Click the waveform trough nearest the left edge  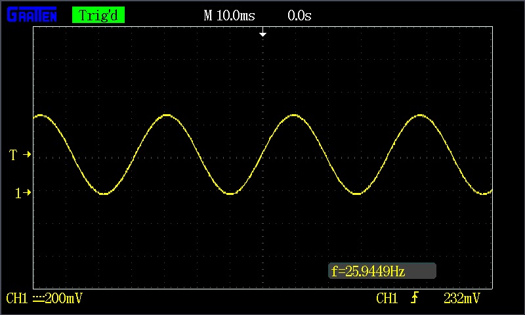(103, 194)
